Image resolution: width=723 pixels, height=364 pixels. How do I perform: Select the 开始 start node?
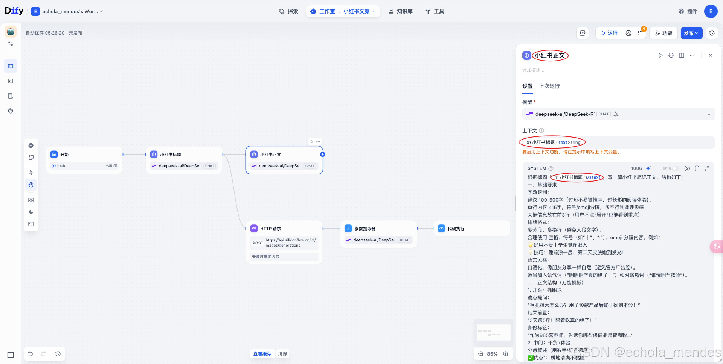84,160
